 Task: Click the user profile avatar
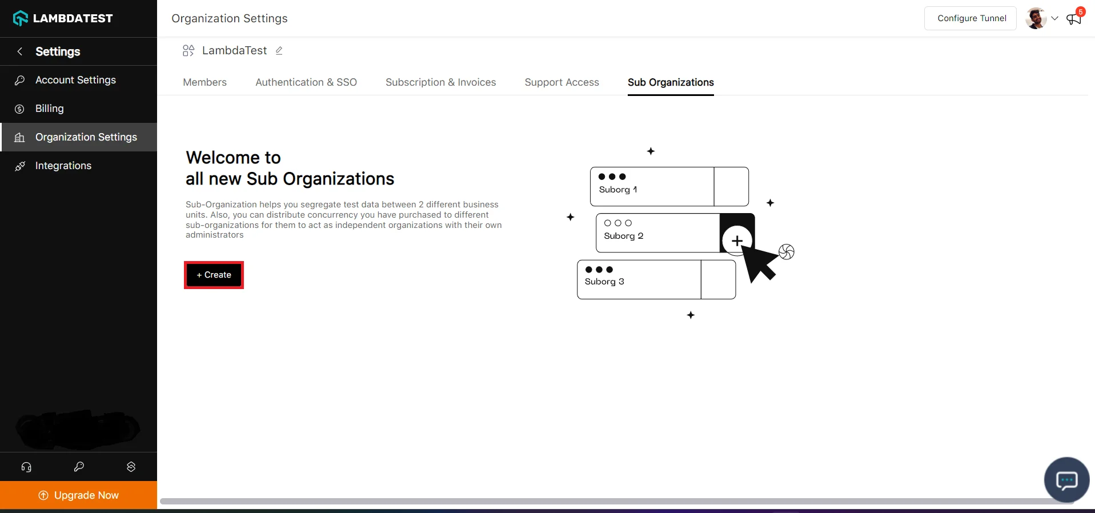pos(1035,18)
